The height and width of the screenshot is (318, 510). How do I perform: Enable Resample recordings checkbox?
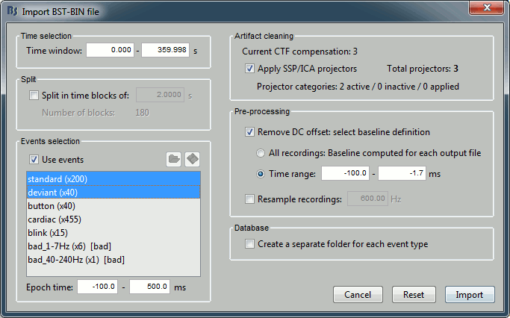tap(250, 199)
